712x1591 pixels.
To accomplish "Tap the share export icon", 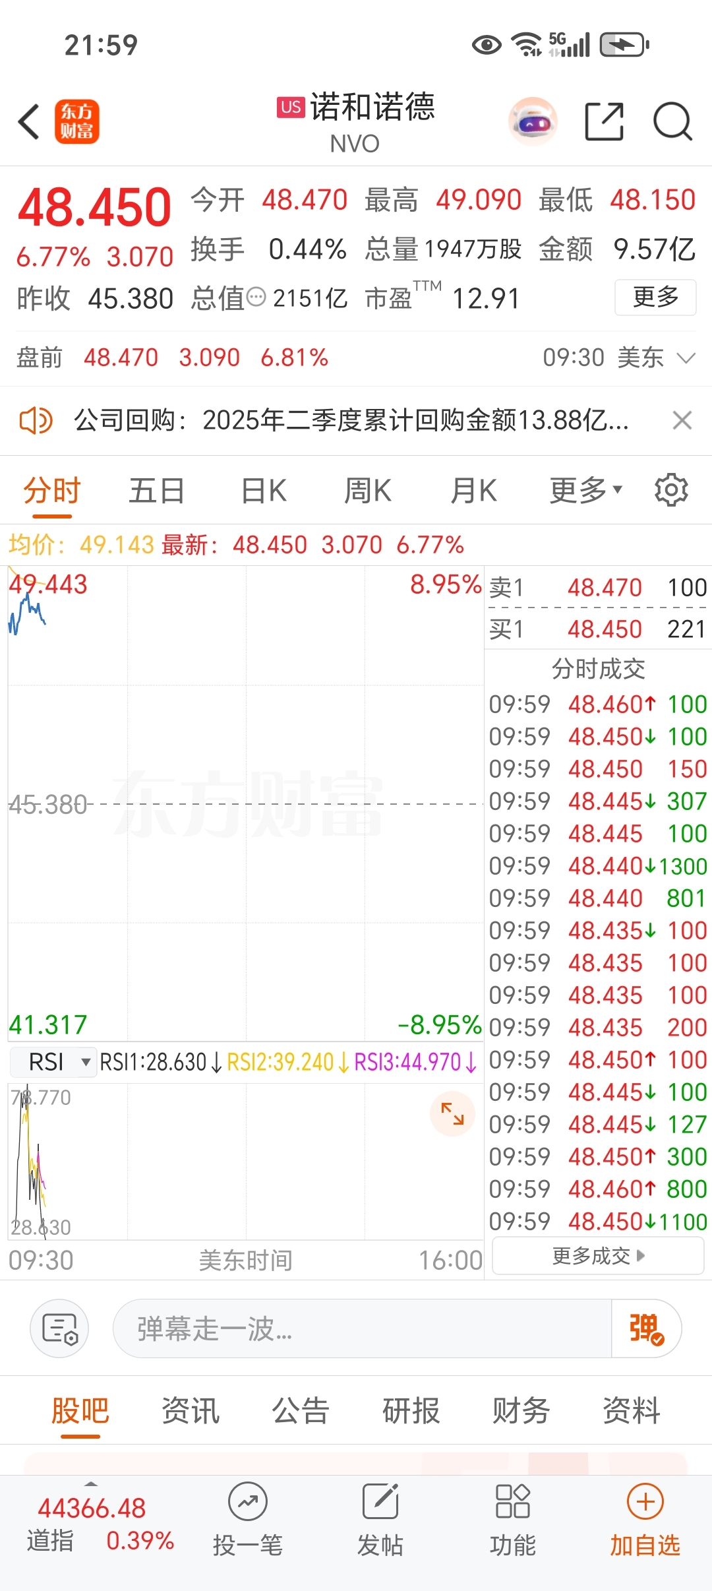I will (x=605, y=122).
